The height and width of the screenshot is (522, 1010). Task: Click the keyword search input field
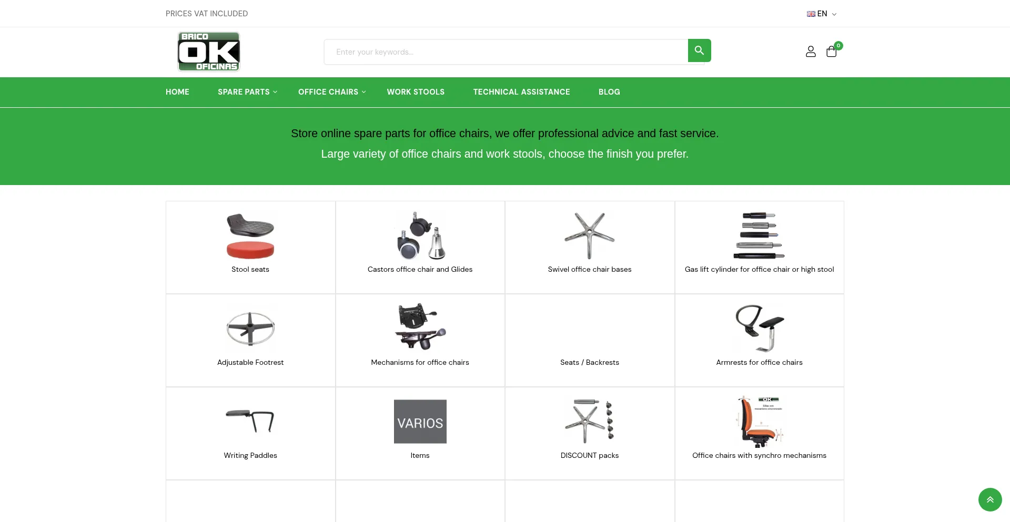pos(505,52)
